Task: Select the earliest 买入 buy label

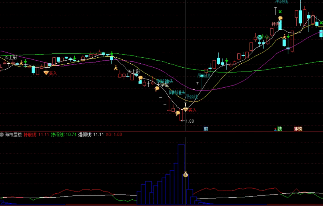Action: [53, 73]
